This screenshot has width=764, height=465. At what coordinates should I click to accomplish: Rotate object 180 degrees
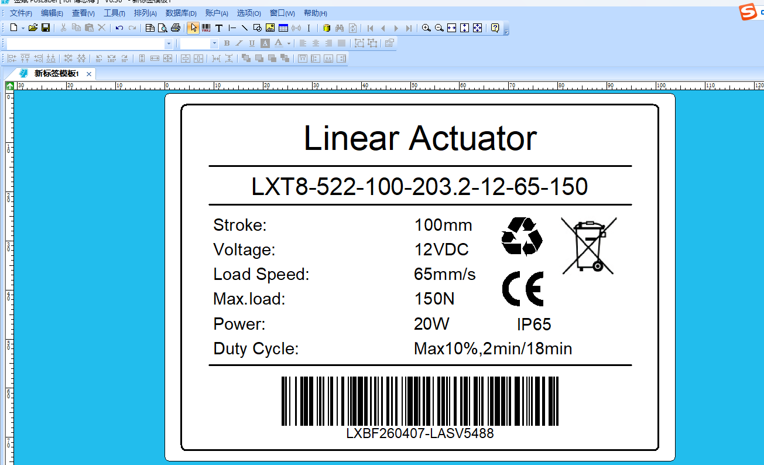(111, 59)
